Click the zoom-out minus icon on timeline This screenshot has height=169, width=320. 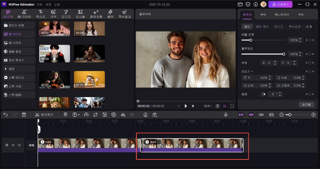[281, 115]
